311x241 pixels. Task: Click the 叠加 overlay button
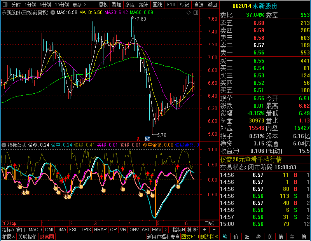(116, 5)
